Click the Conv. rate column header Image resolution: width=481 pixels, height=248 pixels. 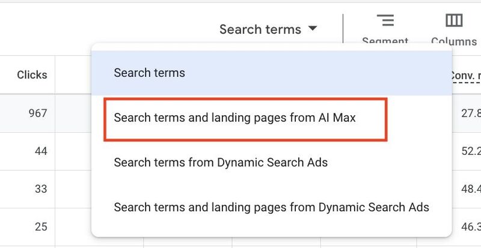(465, 76)
